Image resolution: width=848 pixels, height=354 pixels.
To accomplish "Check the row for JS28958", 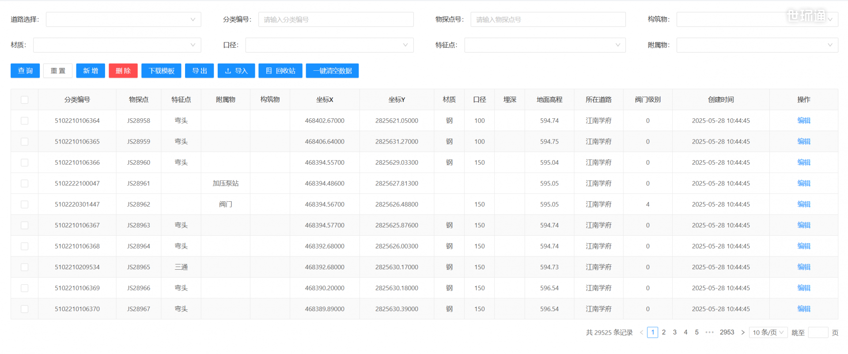I will click(x=25, y=121).
